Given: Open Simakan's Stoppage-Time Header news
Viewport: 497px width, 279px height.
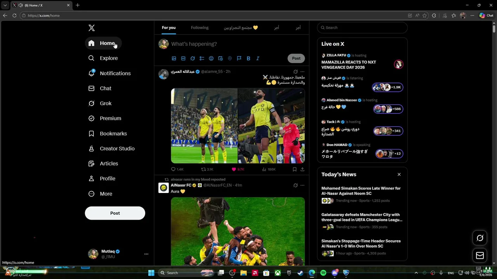Looking at the screenshot, I should 362,247.
